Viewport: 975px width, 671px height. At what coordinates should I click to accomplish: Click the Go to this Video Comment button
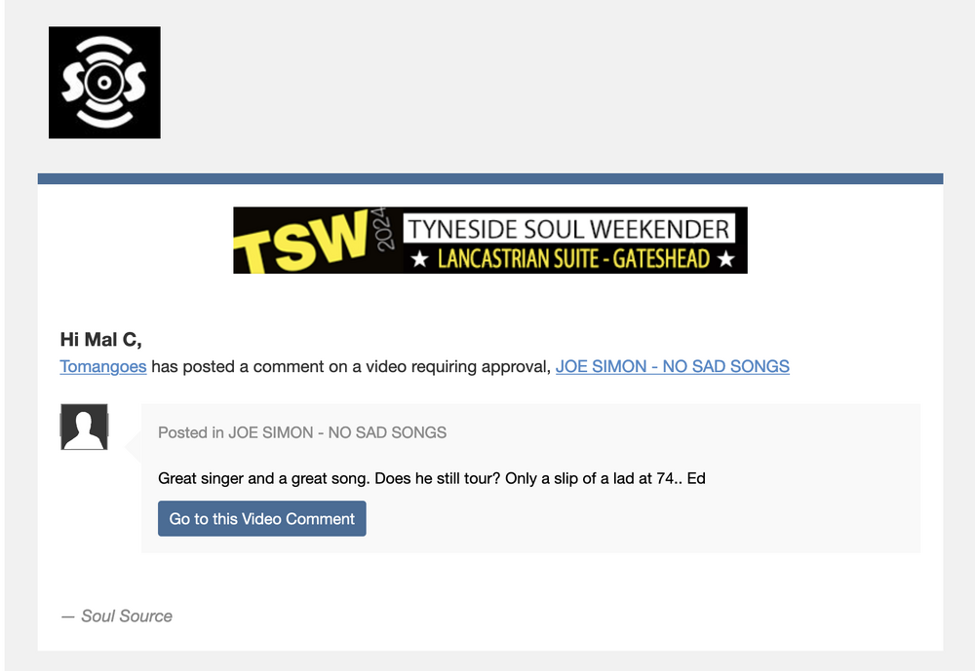click(261, 518)
